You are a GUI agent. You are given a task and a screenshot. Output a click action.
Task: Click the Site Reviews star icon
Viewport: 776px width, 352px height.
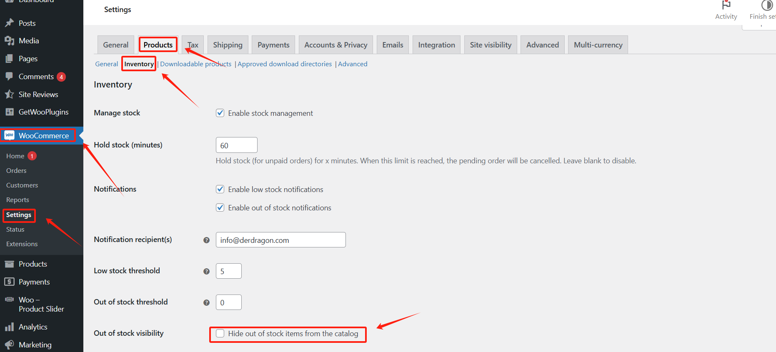[9, 95]
